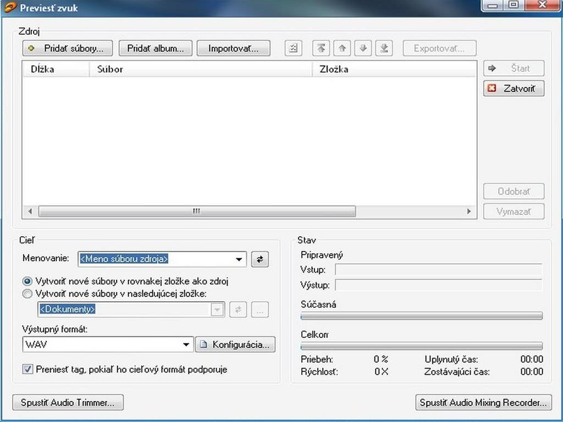Click the left scroll arrow of file list
This screenshot has height=422, width=563.
[x=30, y=212]
